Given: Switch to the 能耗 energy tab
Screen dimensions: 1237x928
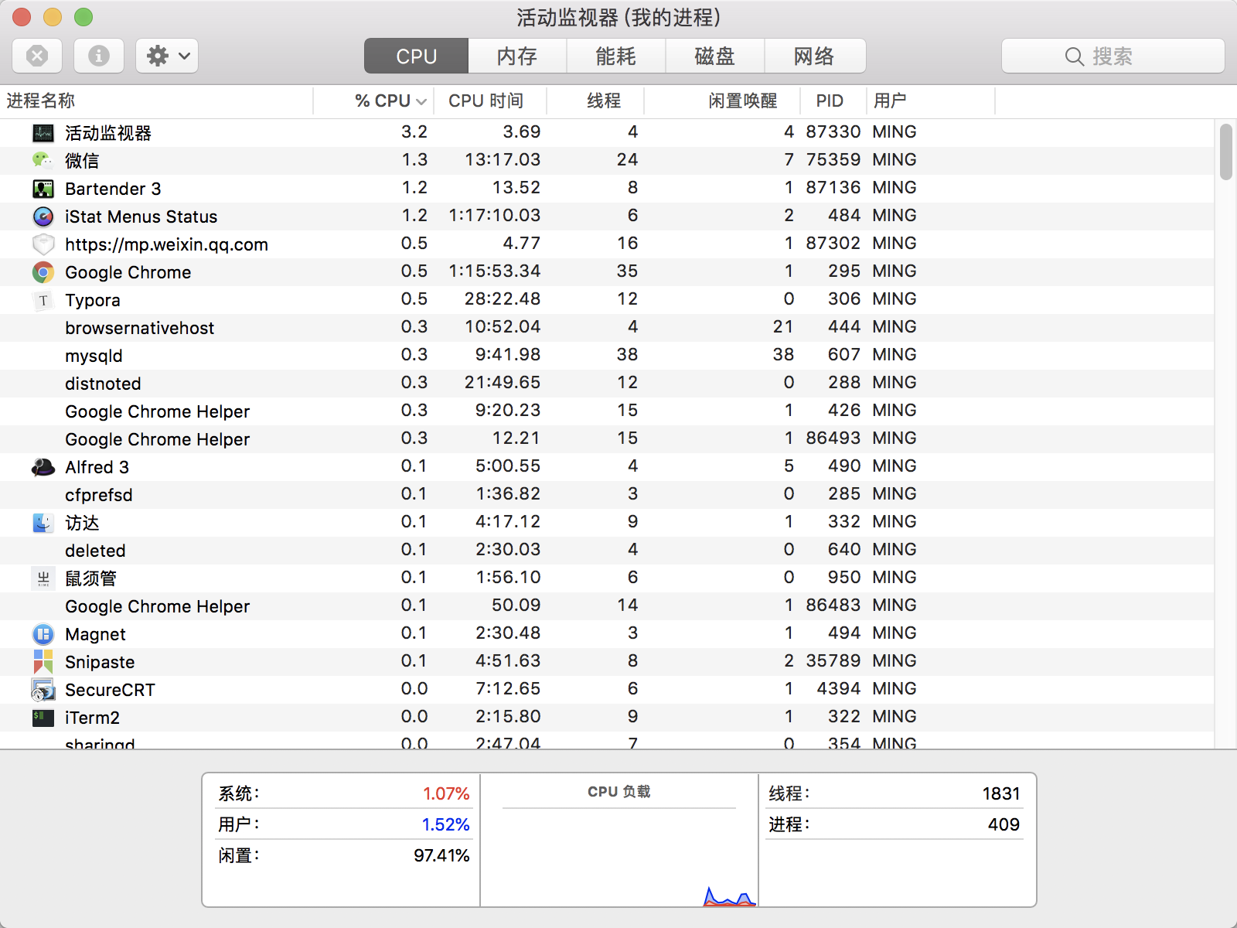Looking at the screenshot, I should 616,56.
